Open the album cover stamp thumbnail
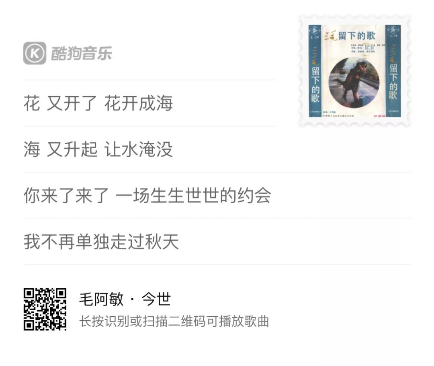Viewport: 434px width, 366px height. click(x=354, y=71)
